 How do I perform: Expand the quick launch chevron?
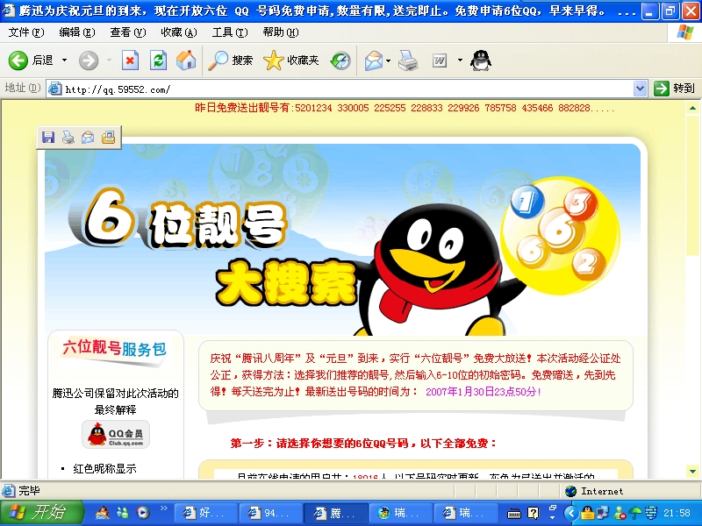coord(164,508)
